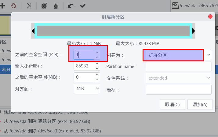Open the /dev/sda device selector
This screenshot has width=218, height=137.
pyautogui.click(x=195, y=6)
